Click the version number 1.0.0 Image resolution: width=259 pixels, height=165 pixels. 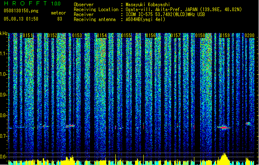[x=56, y=3]
